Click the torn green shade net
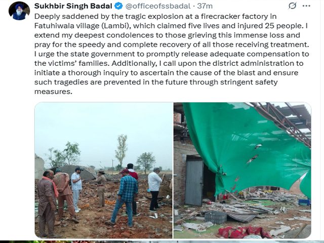 246,149
